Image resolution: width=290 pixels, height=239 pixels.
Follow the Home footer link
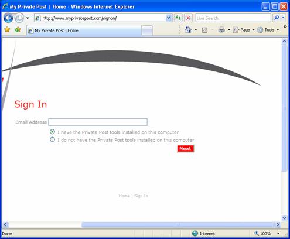(x=124, y=196)
